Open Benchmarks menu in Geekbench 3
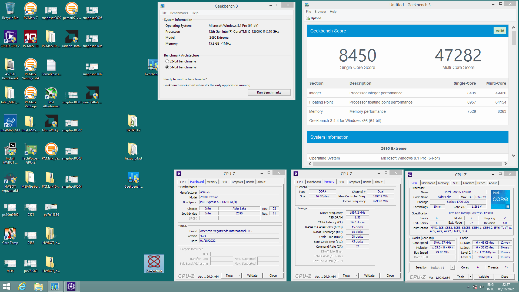The height and width of the screenshot is (292, 519). click(179, 13)
